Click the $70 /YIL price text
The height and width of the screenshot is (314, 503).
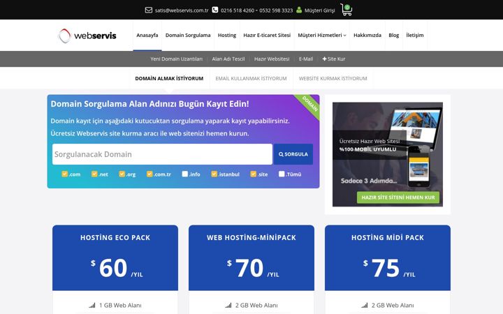[x=253, y=268]
